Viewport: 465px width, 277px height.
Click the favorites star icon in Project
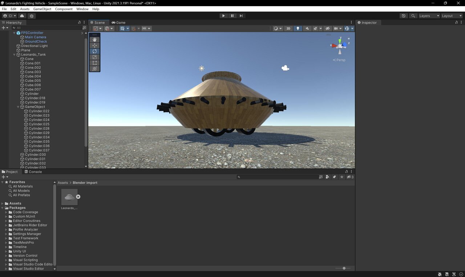click(342, 177)
